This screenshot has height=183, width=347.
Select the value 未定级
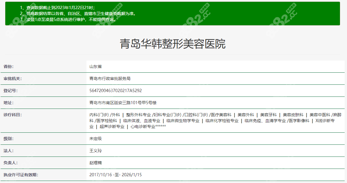click(96, 139)
